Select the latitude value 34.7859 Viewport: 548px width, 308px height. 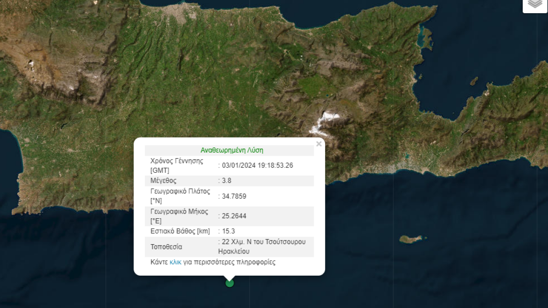(x=233, y=196)
